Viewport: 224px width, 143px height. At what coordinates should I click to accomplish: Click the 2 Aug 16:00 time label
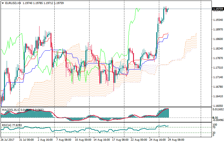45,140
